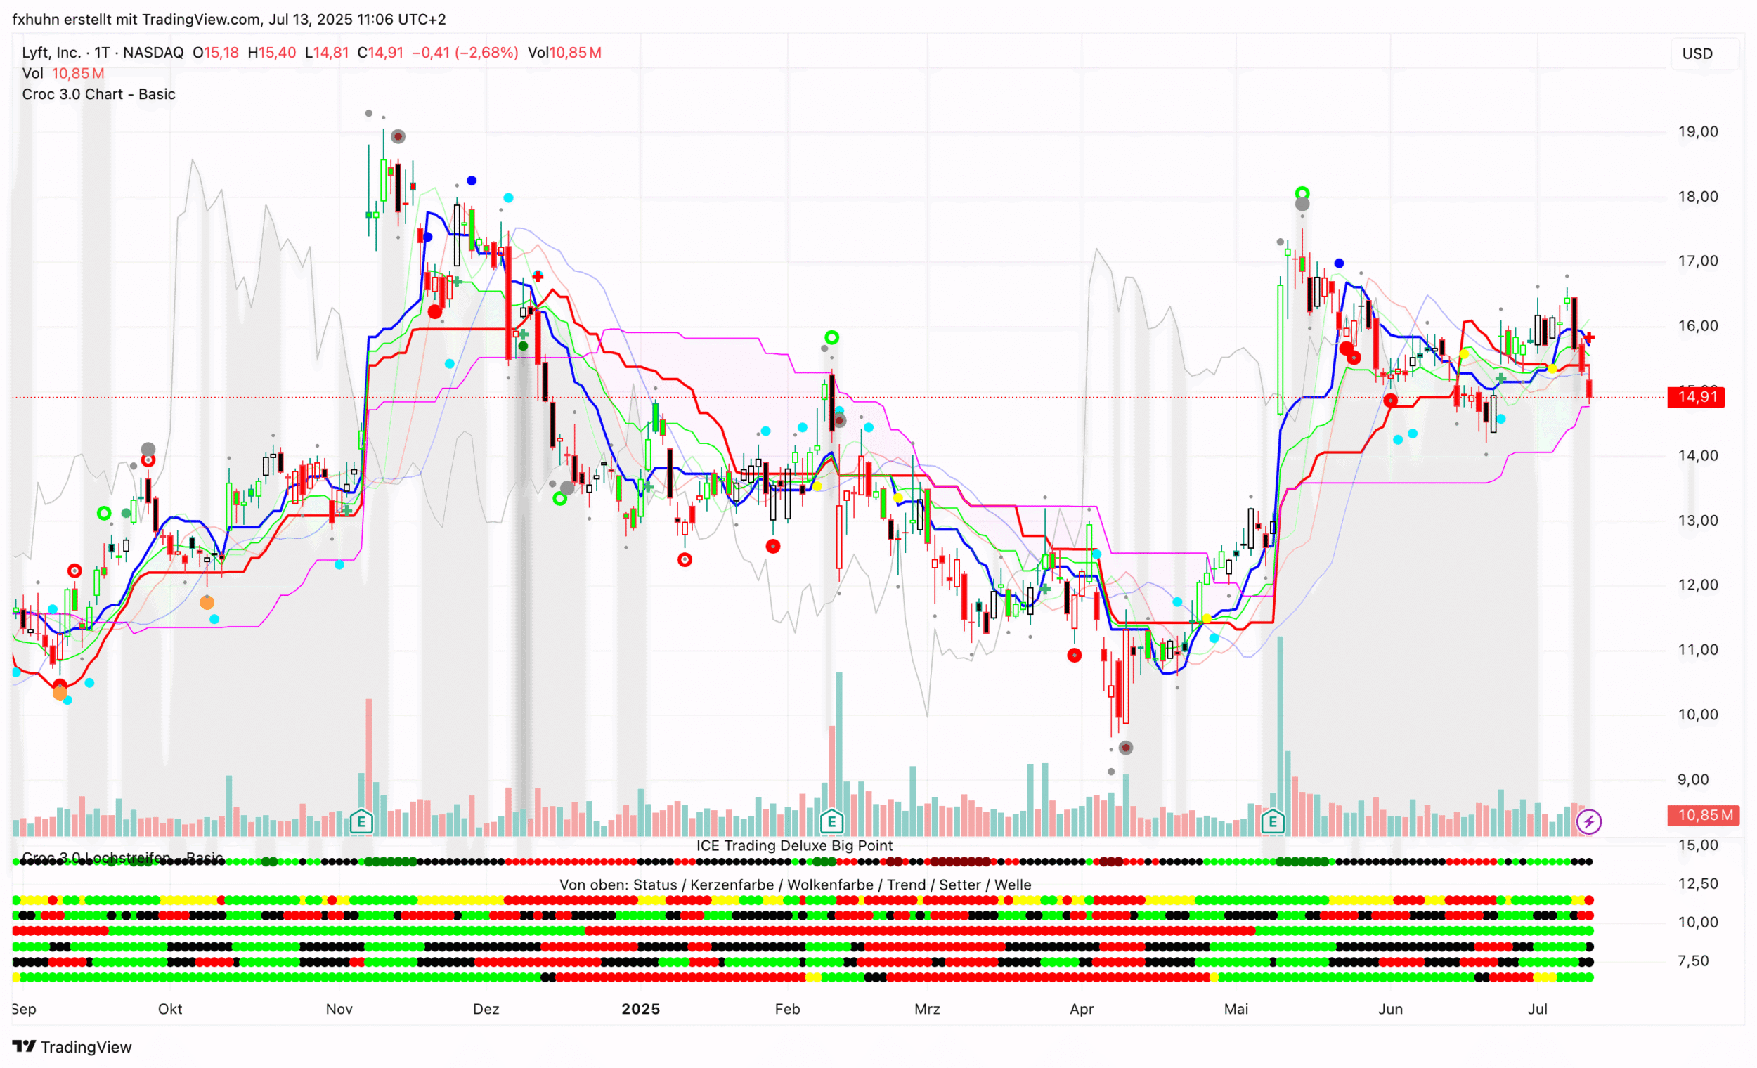Click the purple lightning bolt icon

click(1589, 822)
